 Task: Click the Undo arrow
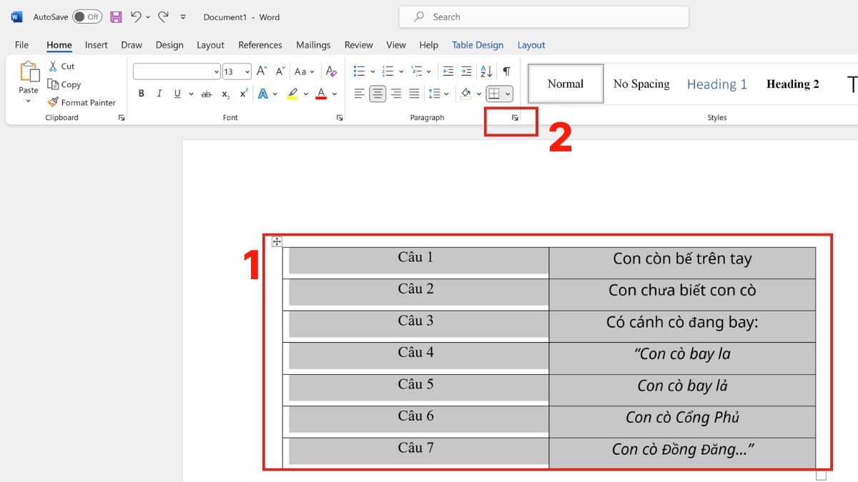coord(136,16)
